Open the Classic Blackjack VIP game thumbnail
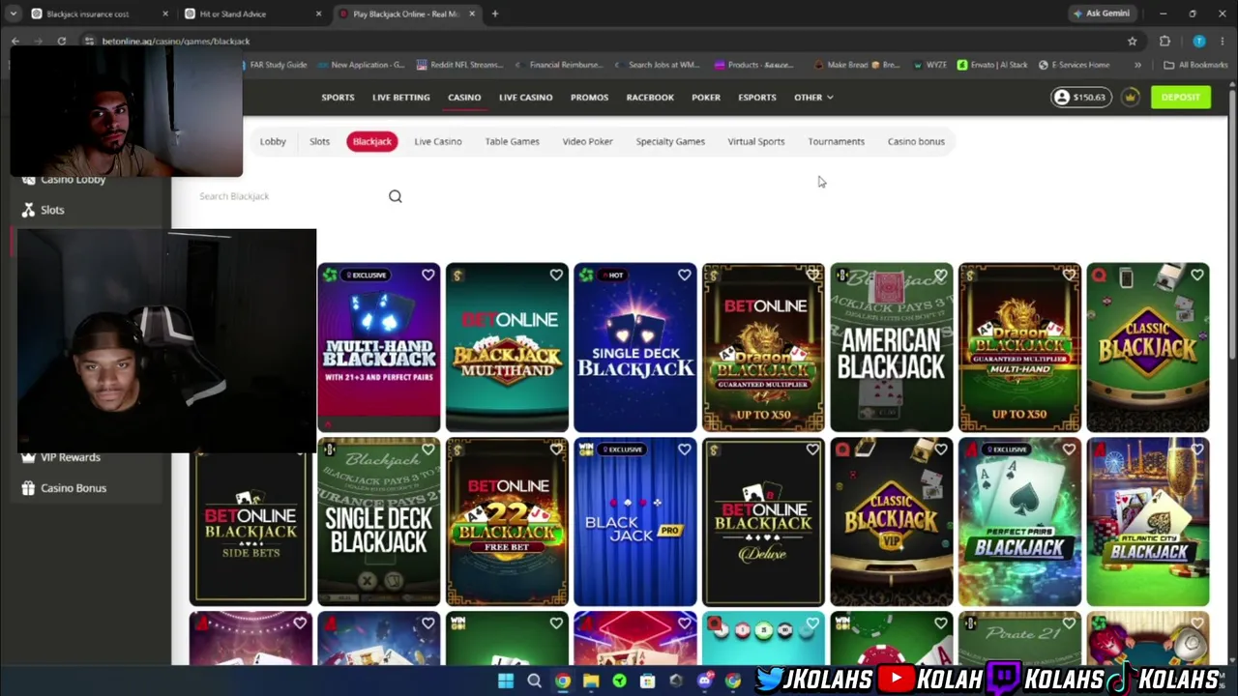 coord(891,522)
